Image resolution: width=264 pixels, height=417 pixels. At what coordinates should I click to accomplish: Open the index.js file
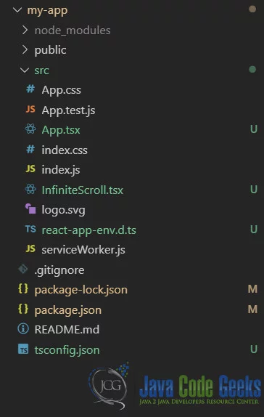point(61,170)
